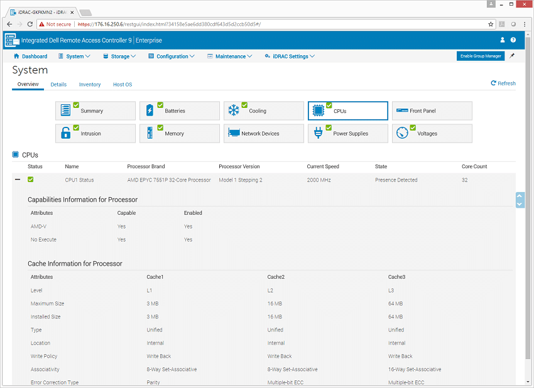This screenshot has height=388, width=534.
Task: Click the Maximum Size attribute label
Action: [47, 303]
